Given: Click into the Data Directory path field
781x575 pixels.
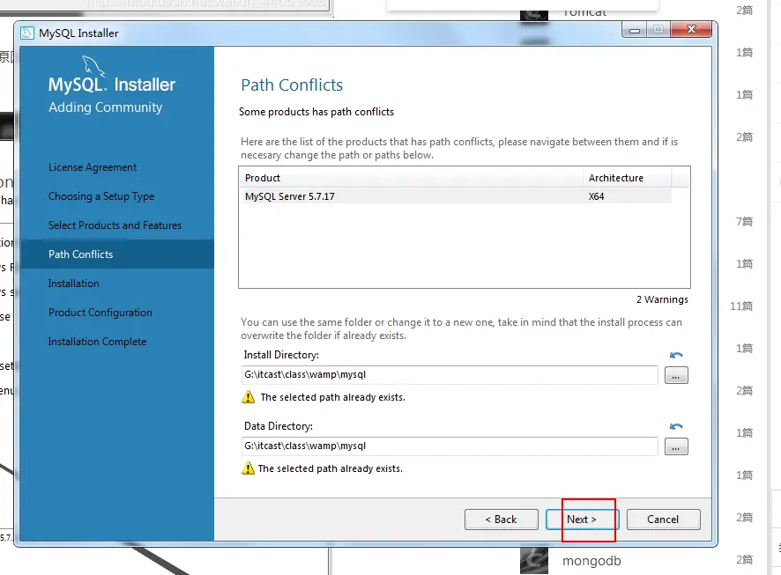Looking at the screenshot, I should [450, 446].
